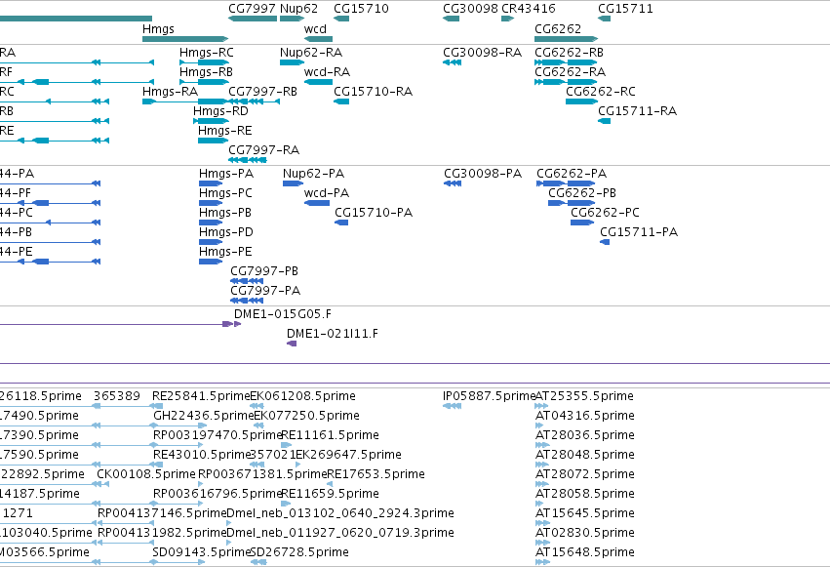Click the CG6262-RB transcript label
Viewport: 830px width, 567px height.
569,53
